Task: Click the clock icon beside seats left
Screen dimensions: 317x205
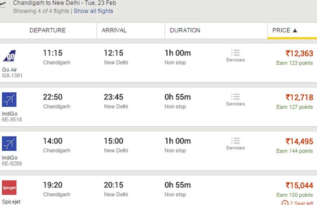Action: (285, 203)
